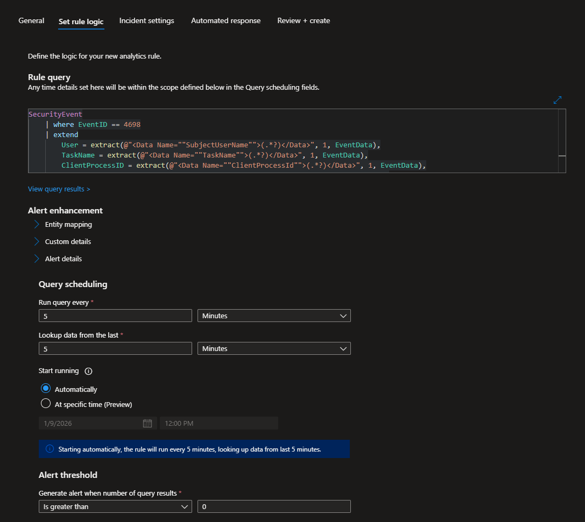This screenshot has width=585, height=522.
Task: Select the Automatically radio button
Action: click(x=46, y=389)
